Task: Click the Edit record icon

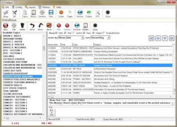Action: pyautogui.click(x=14, y=27)
